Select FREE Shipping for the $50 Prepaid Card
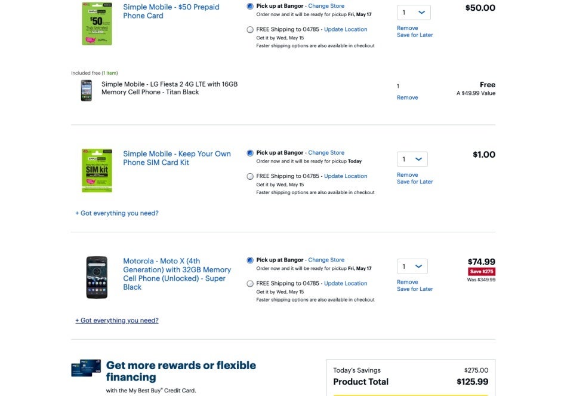The image size is (561, 396). point(250,29)
